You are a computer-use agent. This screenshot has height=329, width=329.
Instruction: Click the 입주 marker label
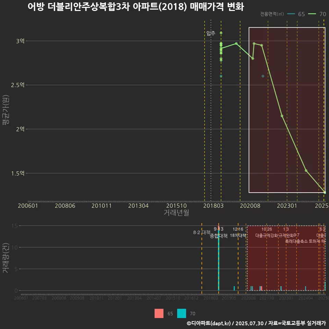(211, 33)
